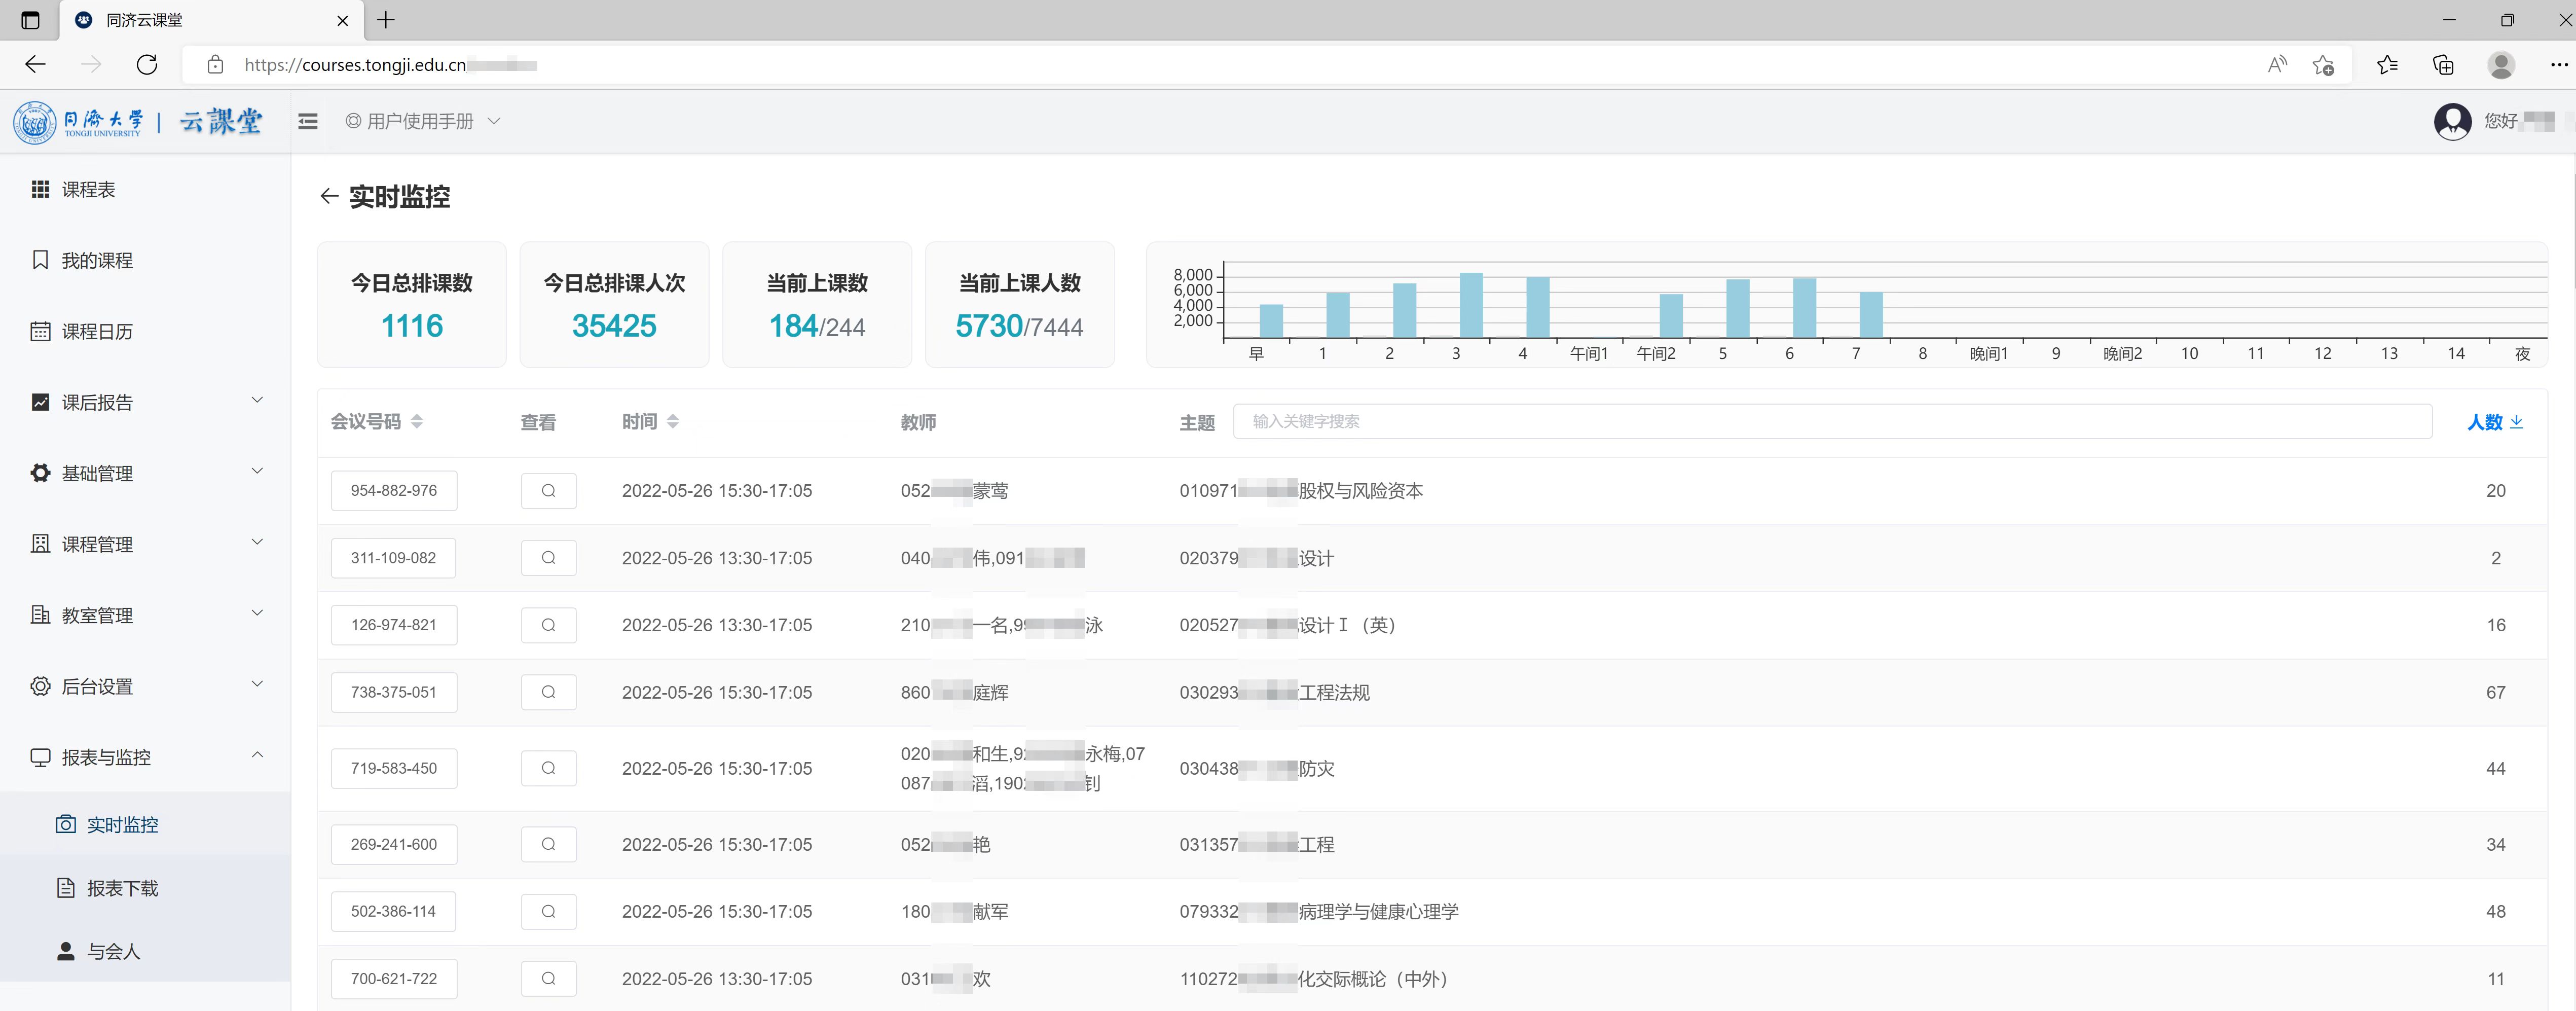Click the user avatar icon at top right
The width and height of the screenshot is (2576, 1011).
[2452, 121]
